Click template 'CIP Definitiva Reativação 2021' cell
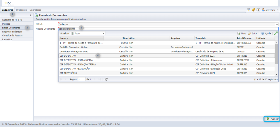Screen dimensions: 280x127 click(x=211, y=69)
